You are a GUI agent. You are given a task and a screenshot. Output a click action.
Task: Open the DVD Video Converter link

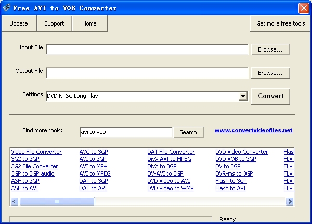click(x=242, y=152)
